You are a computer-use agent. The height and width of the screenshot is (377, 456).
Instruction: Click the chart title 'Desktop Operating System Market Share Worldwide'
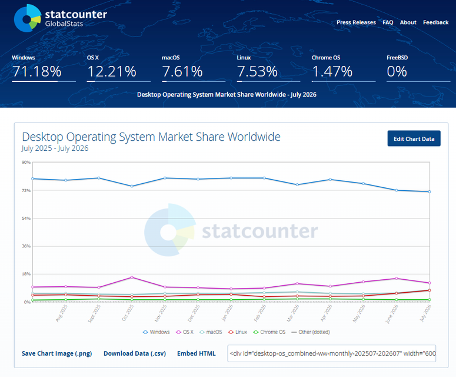[151, 137]
